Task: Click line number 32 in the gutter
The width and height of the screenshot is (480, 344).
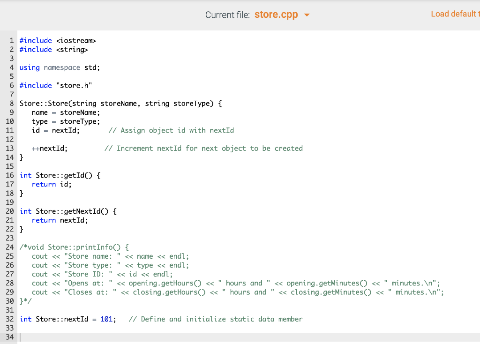Action: coord(10,319)
